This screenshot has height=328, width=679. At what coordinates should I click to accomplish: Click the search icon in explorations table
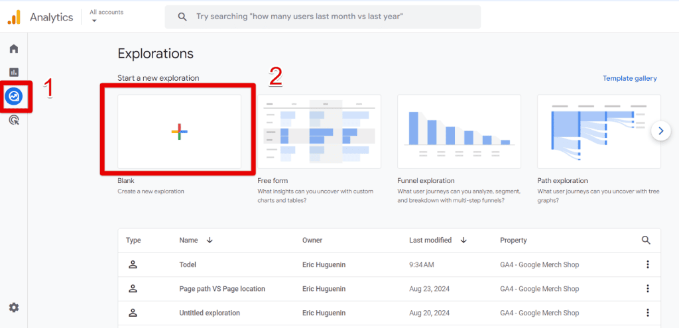click(646, 241)
